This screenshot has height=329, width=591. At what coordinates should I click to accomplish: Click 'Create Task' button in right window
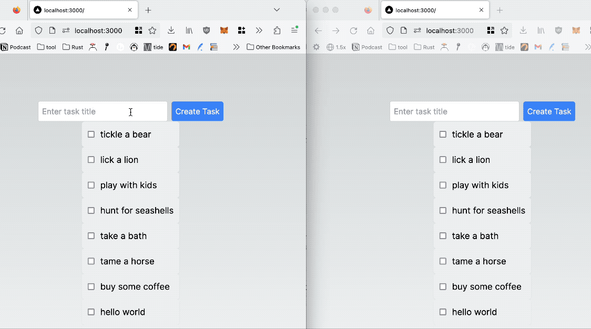click(x=549, y=111)
